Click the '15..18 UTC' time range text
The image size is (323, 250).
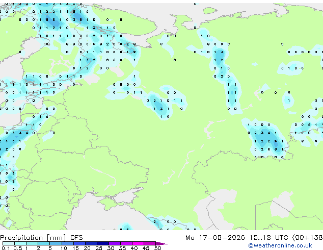(x=268, y=238)
